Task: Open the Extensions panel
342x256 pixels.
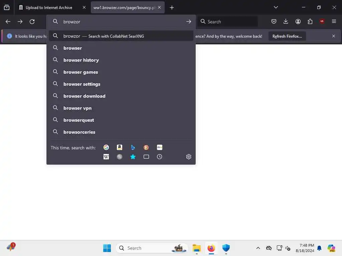Action: click(310, 21)
